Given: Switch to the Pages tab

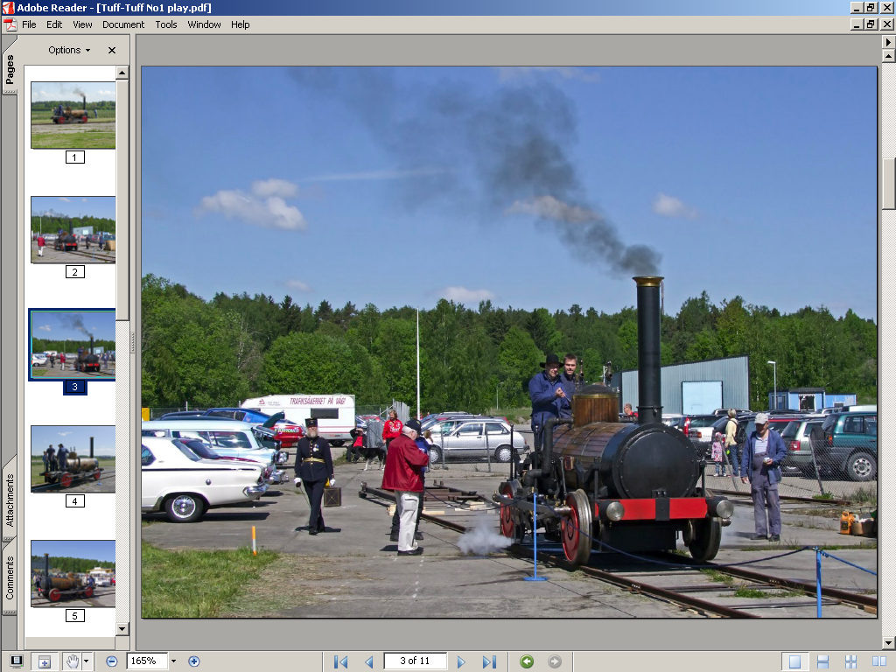Looking at the screenshot, I should [x=10, y=70].
